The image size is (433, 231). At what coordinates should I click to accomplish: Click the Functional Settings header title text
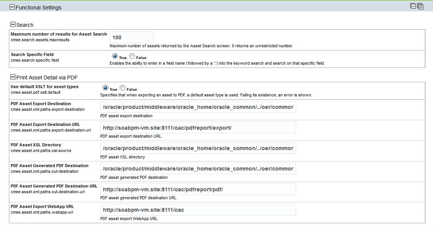click(x=38, y=8)
